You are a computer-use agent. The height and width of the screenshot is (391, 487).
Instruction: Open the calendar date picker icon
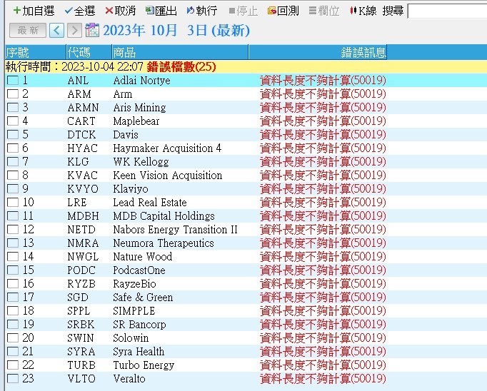[x=92, y=30]
